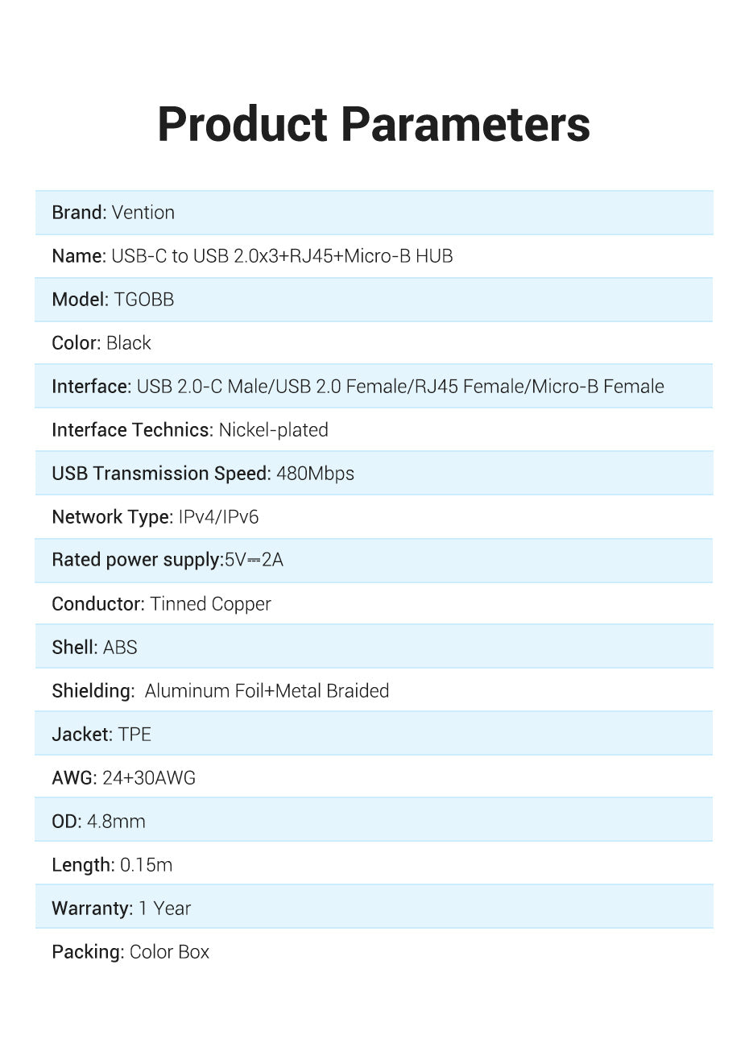The width and height of the screenshot is (749, 1060).
Task: Select the Network Type IPv4/IPv6 row
Action: (x=155, y=517)
